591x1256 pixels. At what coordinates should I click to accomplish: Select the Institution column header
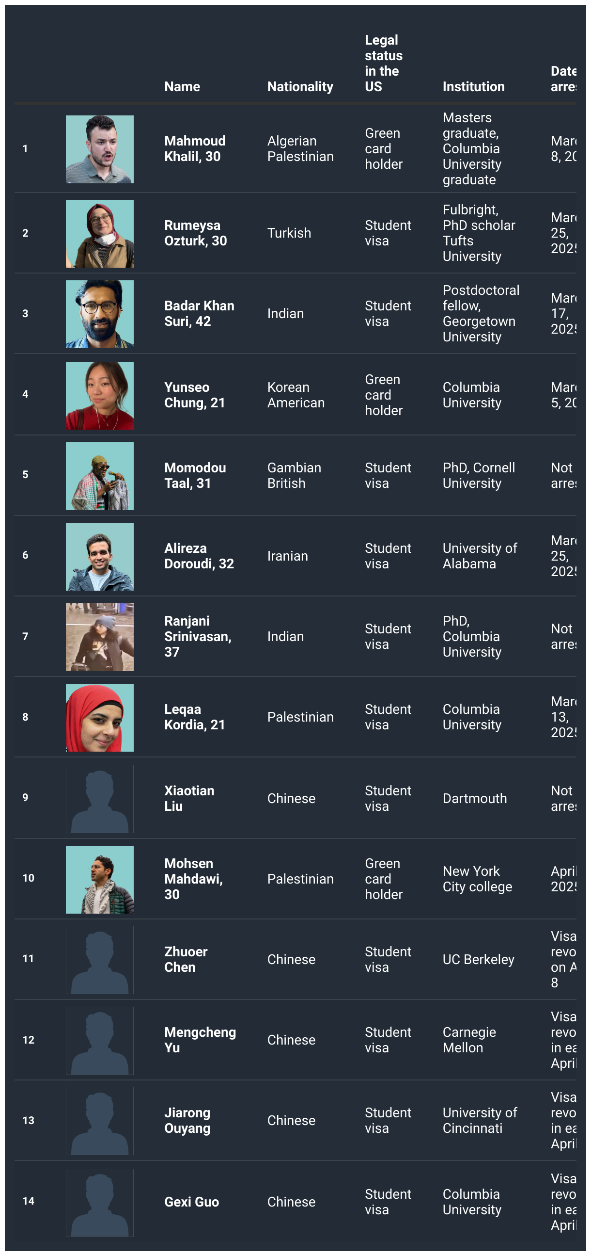[473, 86]
